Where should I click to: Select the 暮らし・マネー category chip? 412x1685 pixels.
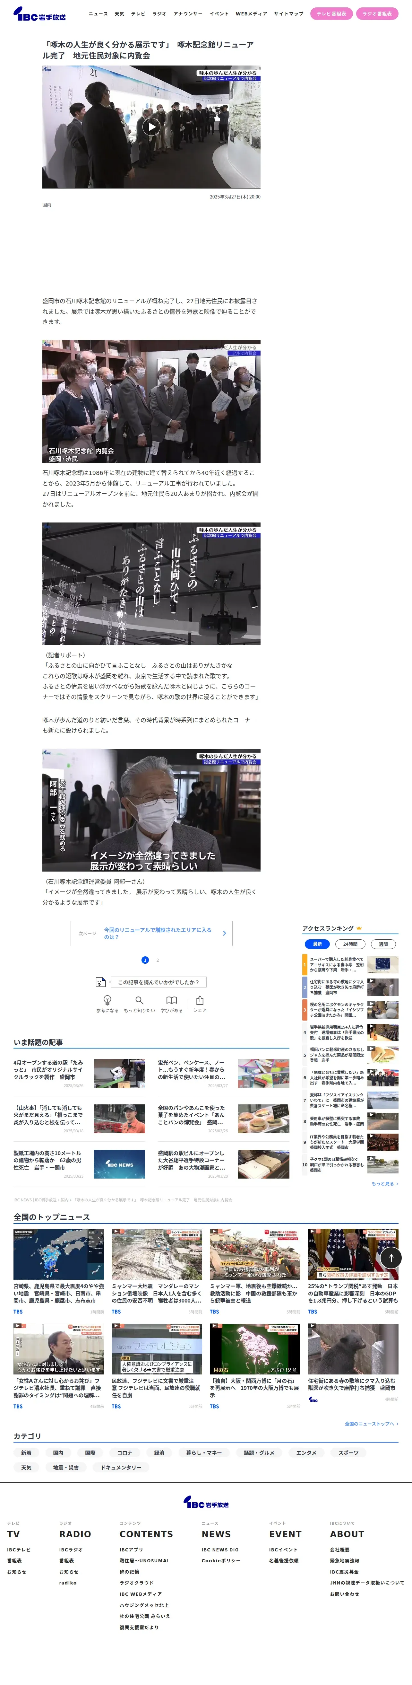(204, 1453)
